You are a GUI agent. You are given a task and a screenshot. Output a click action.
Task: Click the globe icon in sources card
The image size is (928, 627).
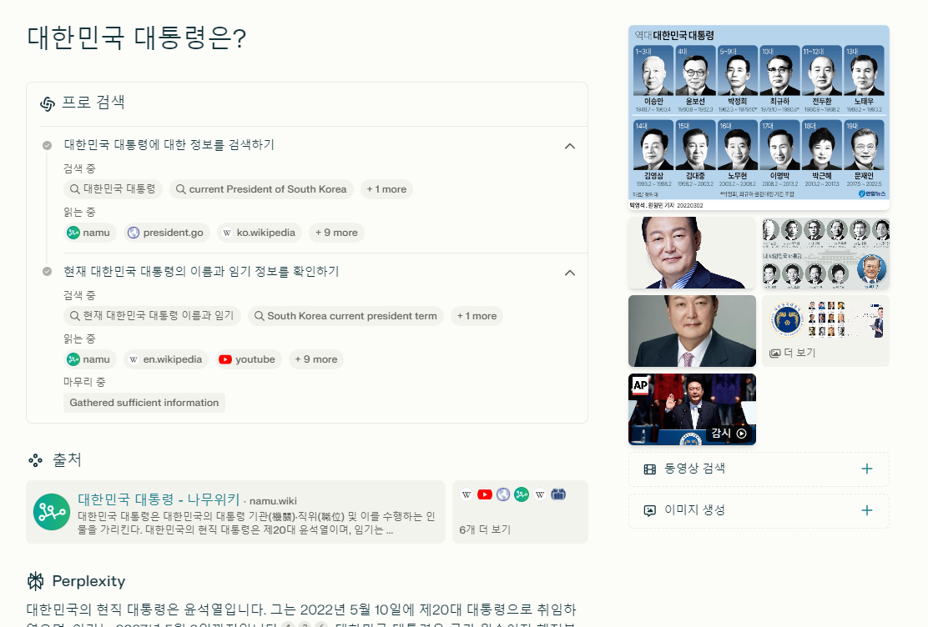tap(503, 494)
